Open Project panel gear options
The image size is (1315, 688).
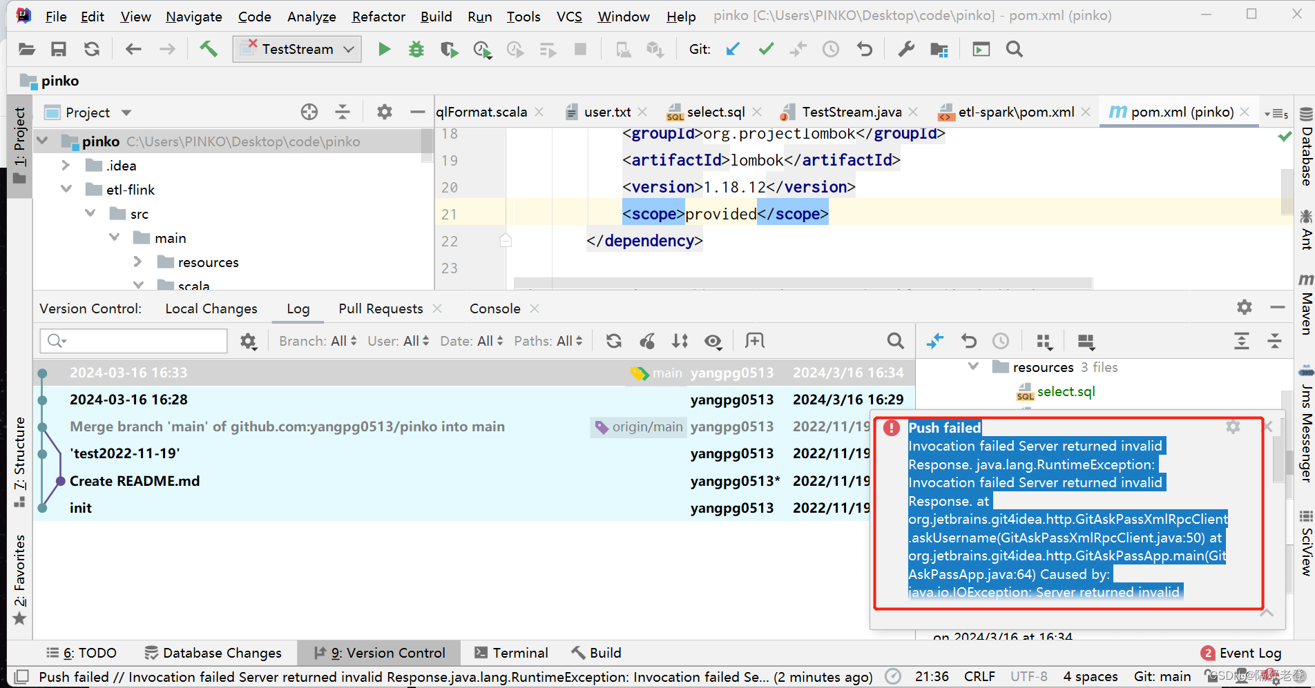384,112
